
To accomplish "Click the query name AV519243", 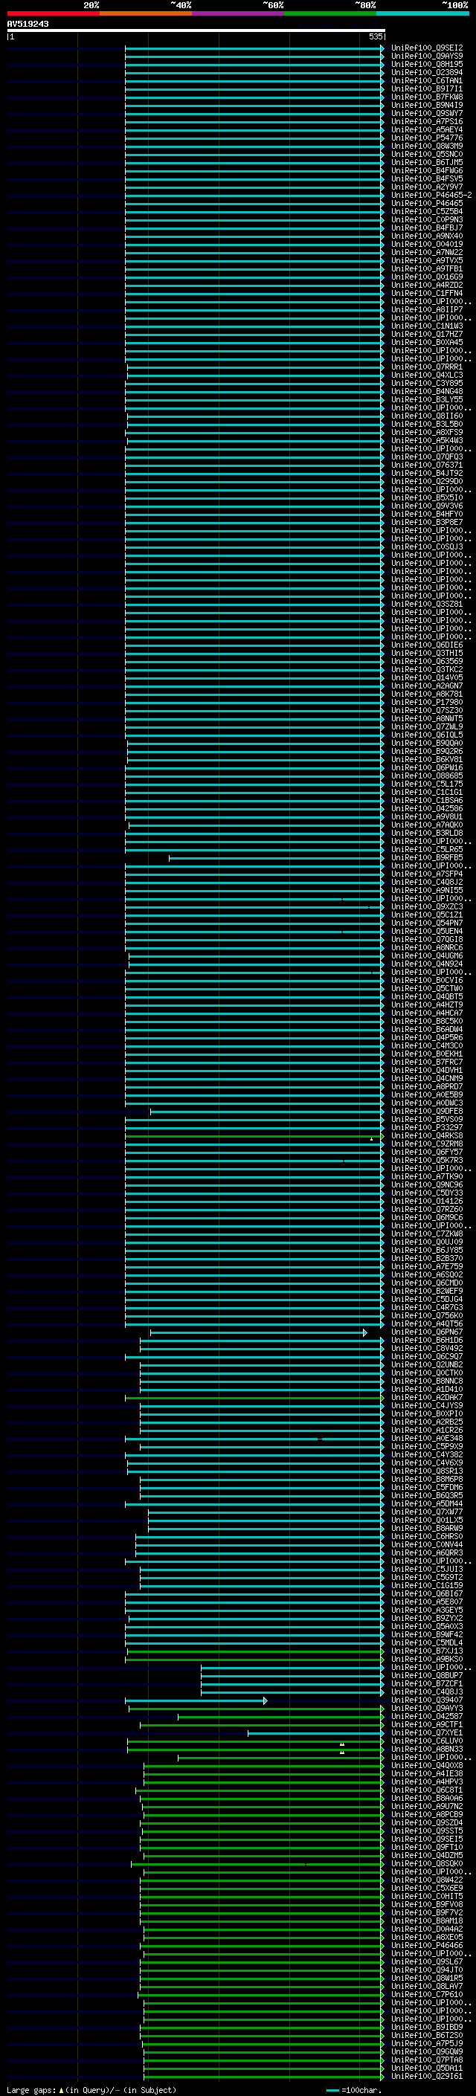I will [28, 25].
